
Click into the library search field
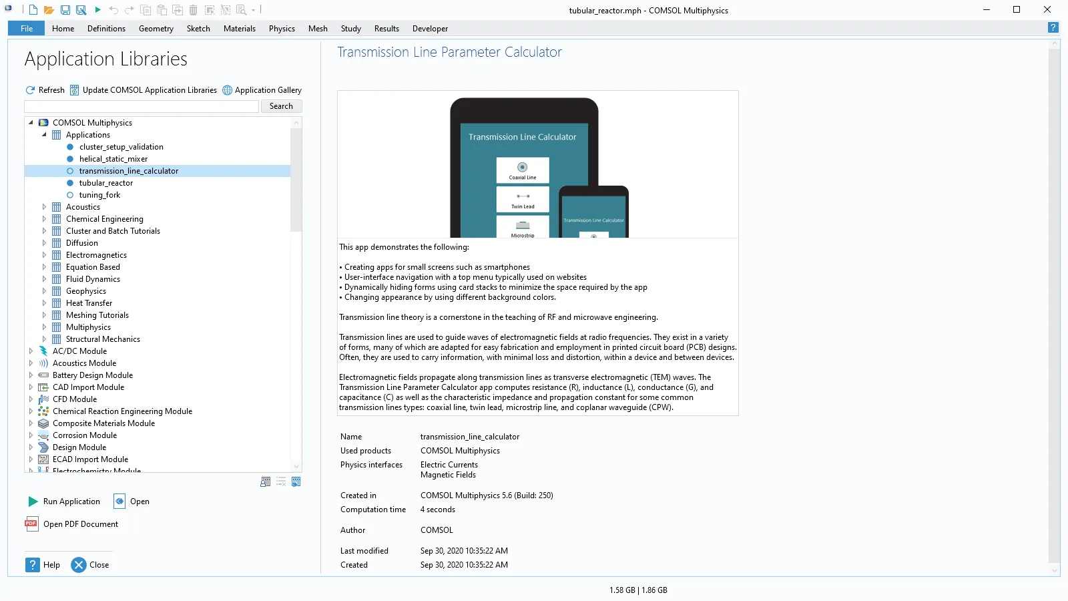(142, 106)
